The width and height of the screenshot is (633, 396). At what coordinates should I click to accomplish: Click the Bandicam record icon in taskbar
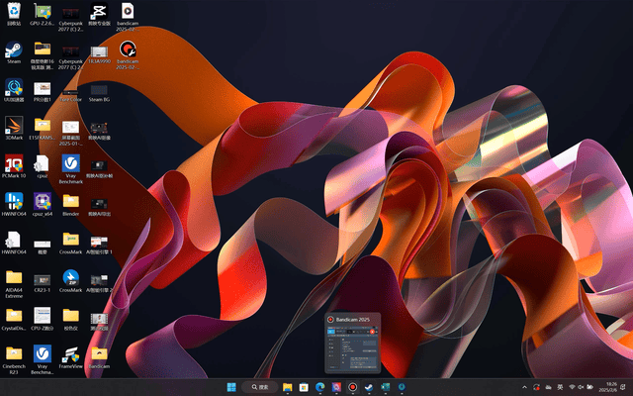[x=352, y=387]
